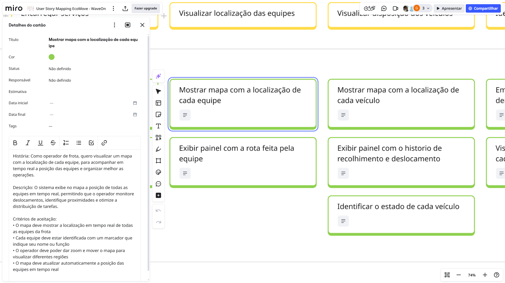Open board options menu next to title
The height and width of the screenshot is (283, 505).
pos(113,8)
